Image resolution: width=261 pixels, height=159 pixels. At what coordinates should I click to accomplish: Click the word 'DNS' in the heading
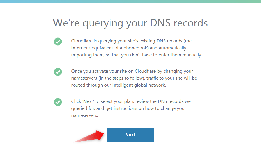[161, 23]
